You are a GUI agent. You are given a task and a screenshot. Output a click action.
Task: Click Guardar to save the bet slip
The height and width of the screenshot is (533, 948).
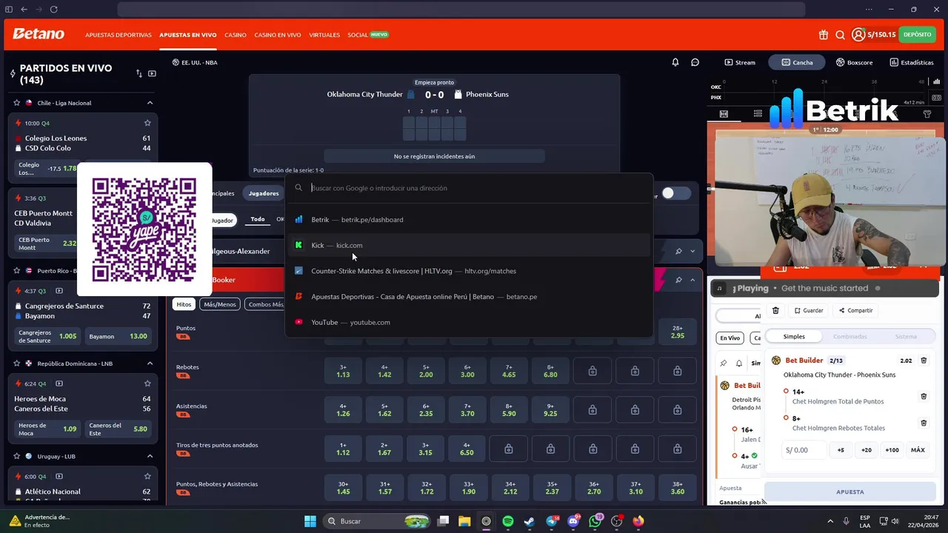tap(808, 310)
